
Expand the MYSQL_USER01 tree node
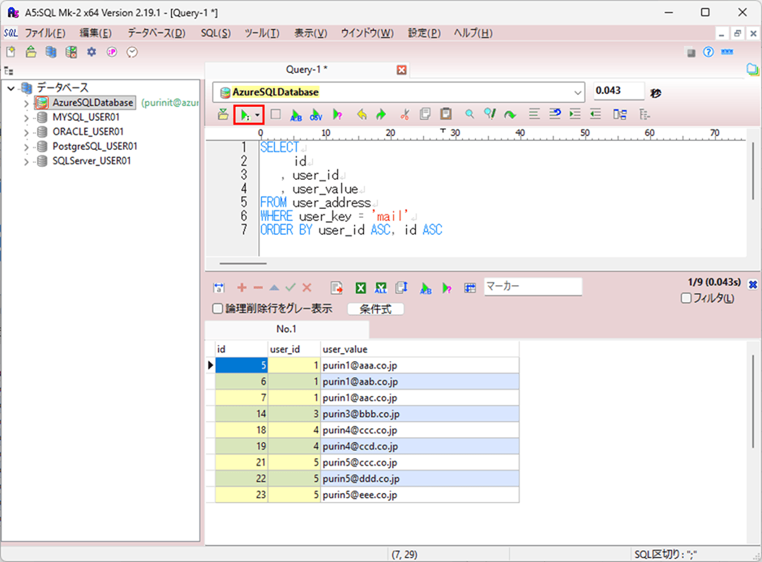(x=27, y=117)
